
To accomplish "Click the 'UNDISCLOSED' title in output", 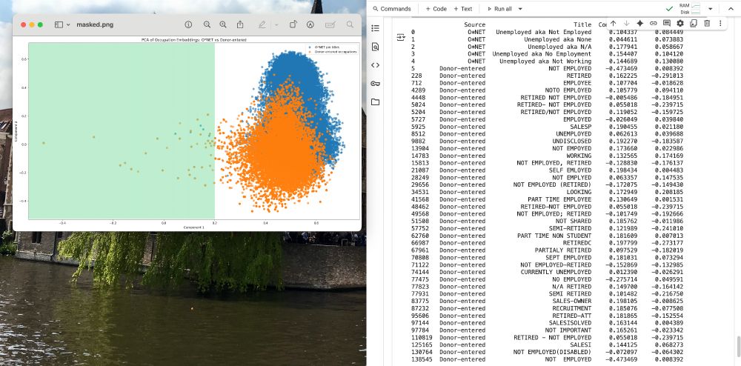I will 571,142.
